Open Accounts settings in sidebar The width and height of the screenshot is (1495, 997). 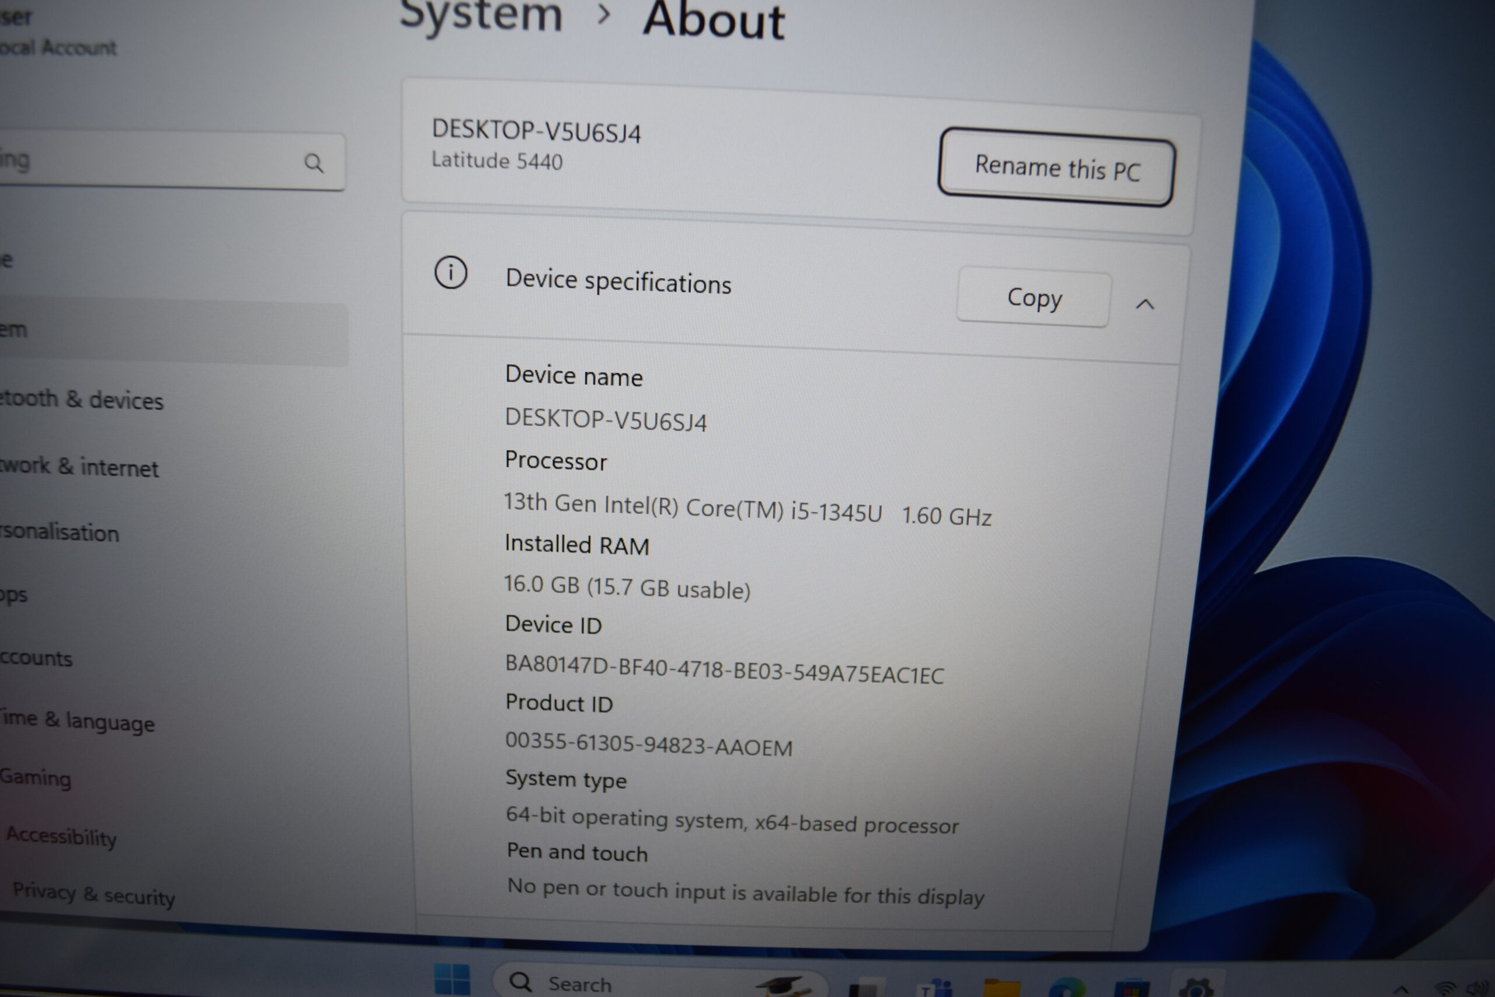36,658
